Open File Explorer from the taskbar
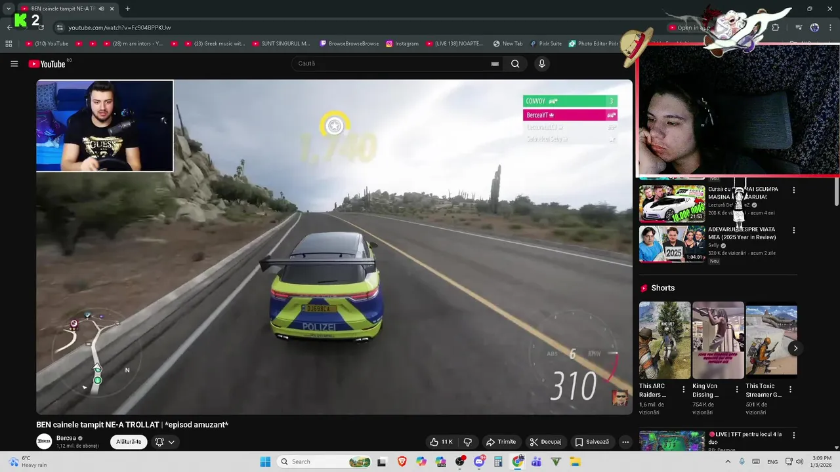 pos(575,462)
